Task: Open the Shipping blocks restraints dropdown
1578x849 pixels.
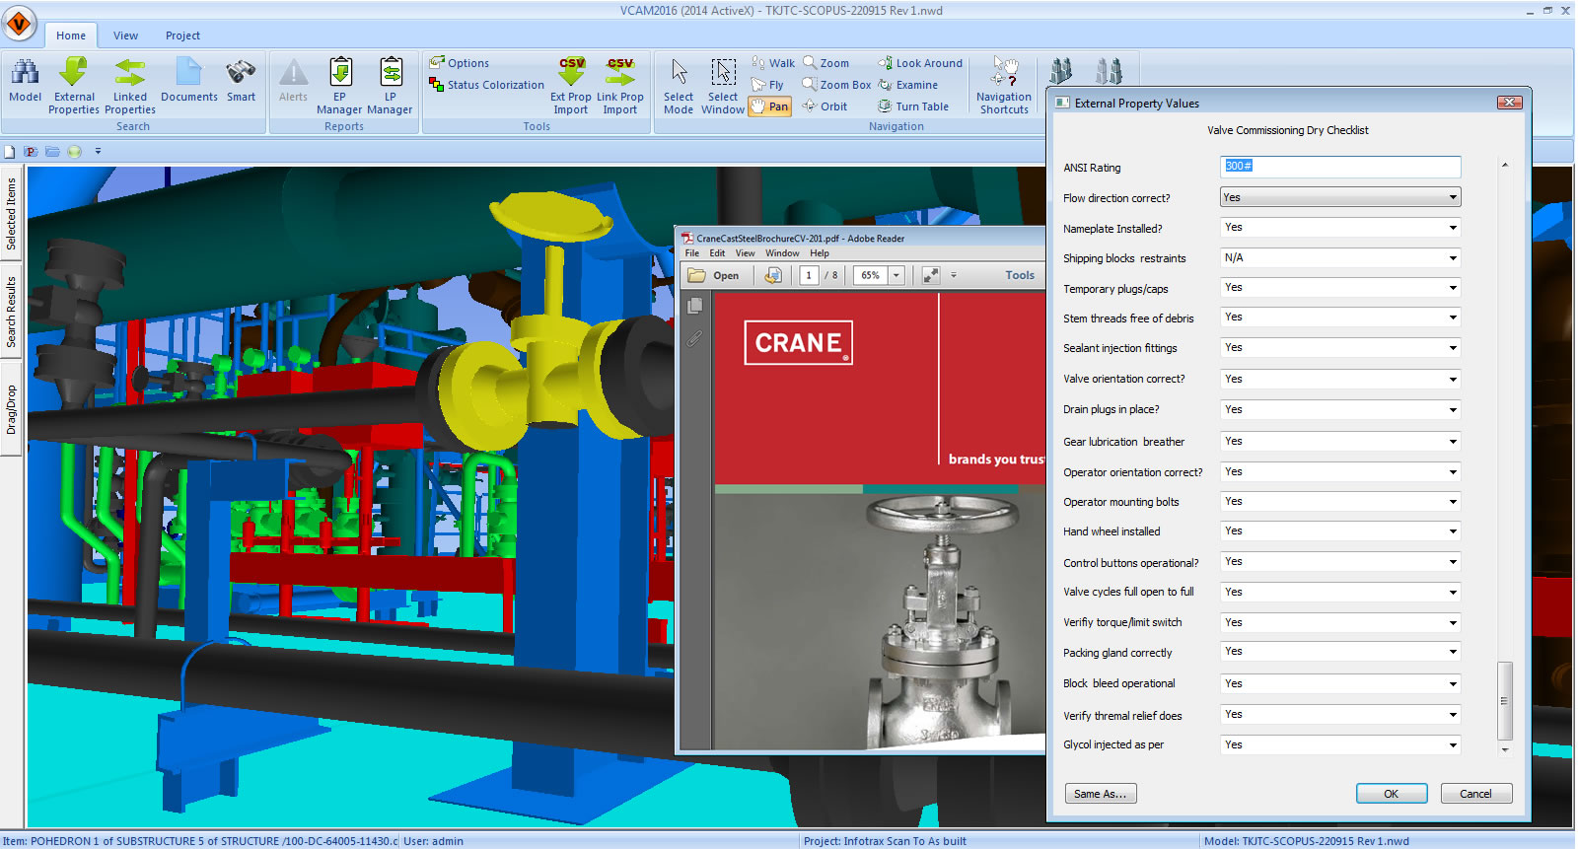Action: [x=1452, y=258]
